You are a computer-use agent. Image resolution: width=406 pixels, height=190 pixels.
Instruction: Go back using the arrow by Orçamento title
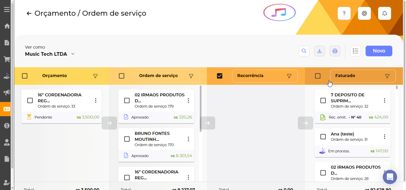point(29,13)
